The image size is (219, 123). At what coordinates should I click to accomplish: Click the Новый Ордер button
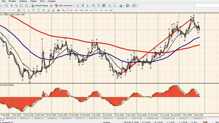click(x=40, y=5)
